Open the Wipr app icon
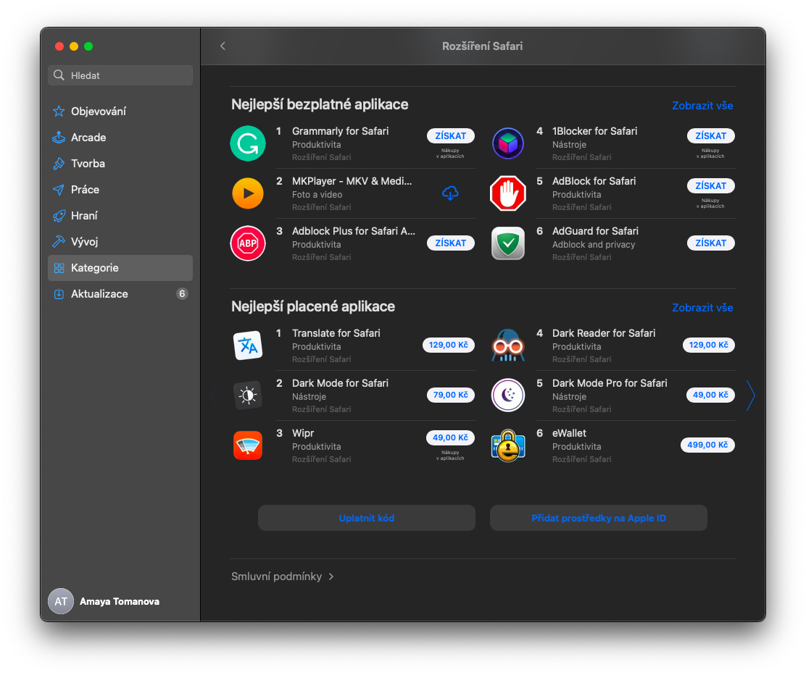 coord(248,445)
